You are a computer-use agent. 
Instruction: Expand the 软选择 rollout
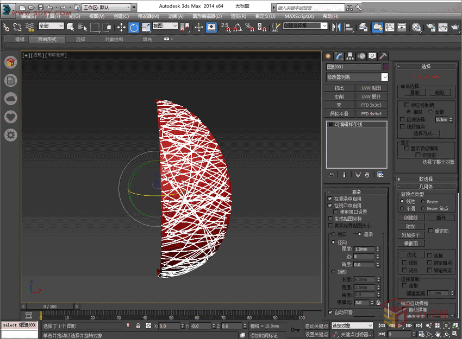[426, 178]
